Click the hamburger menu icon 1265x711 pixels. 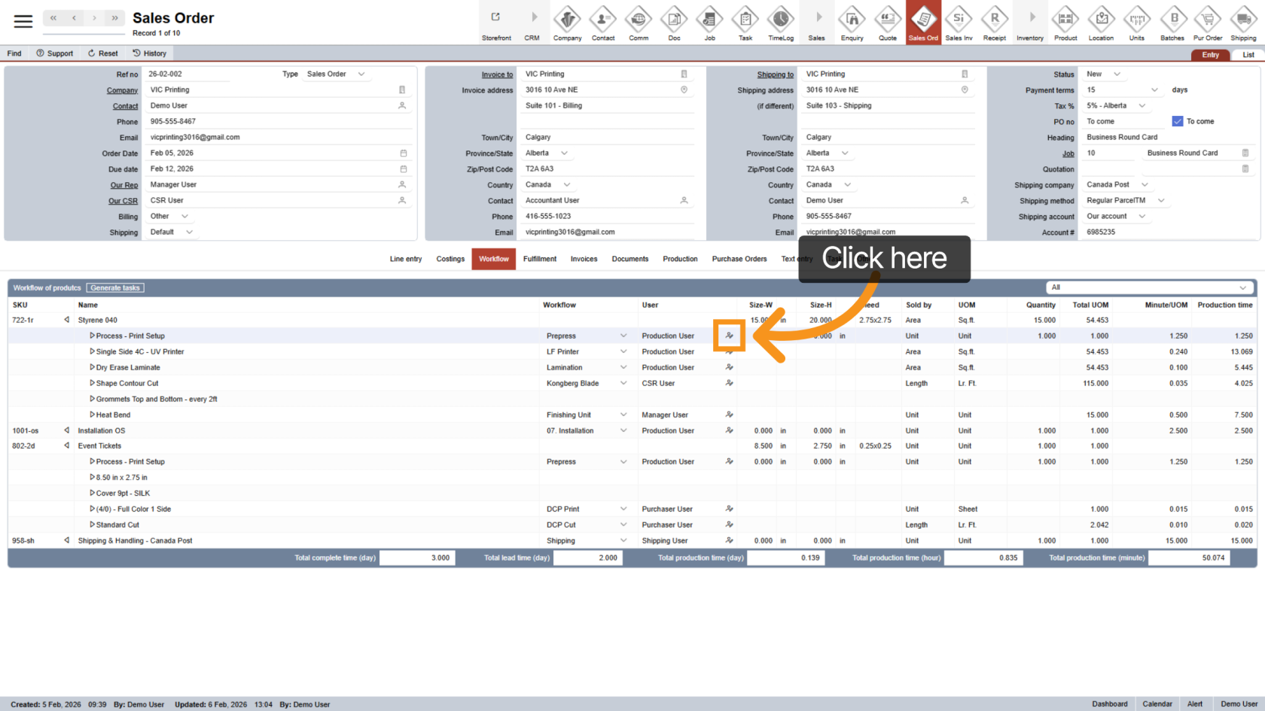(23, 22)
